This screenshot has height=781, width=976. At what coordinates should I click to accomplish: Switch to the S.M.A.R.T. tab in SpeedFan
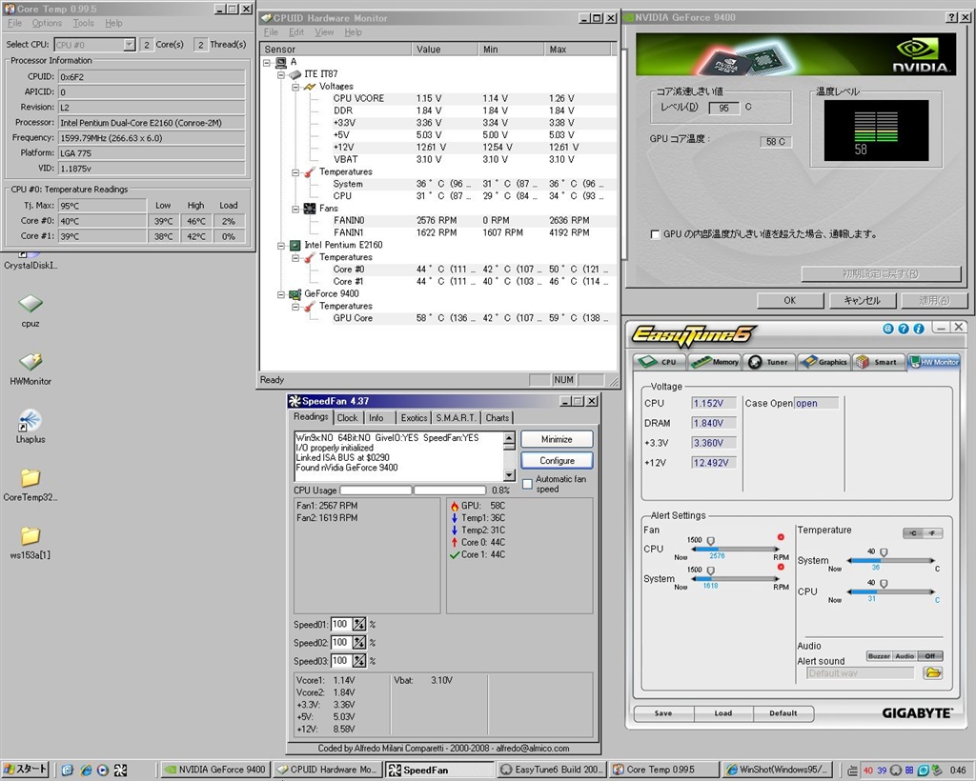click(x=457, y=417)
